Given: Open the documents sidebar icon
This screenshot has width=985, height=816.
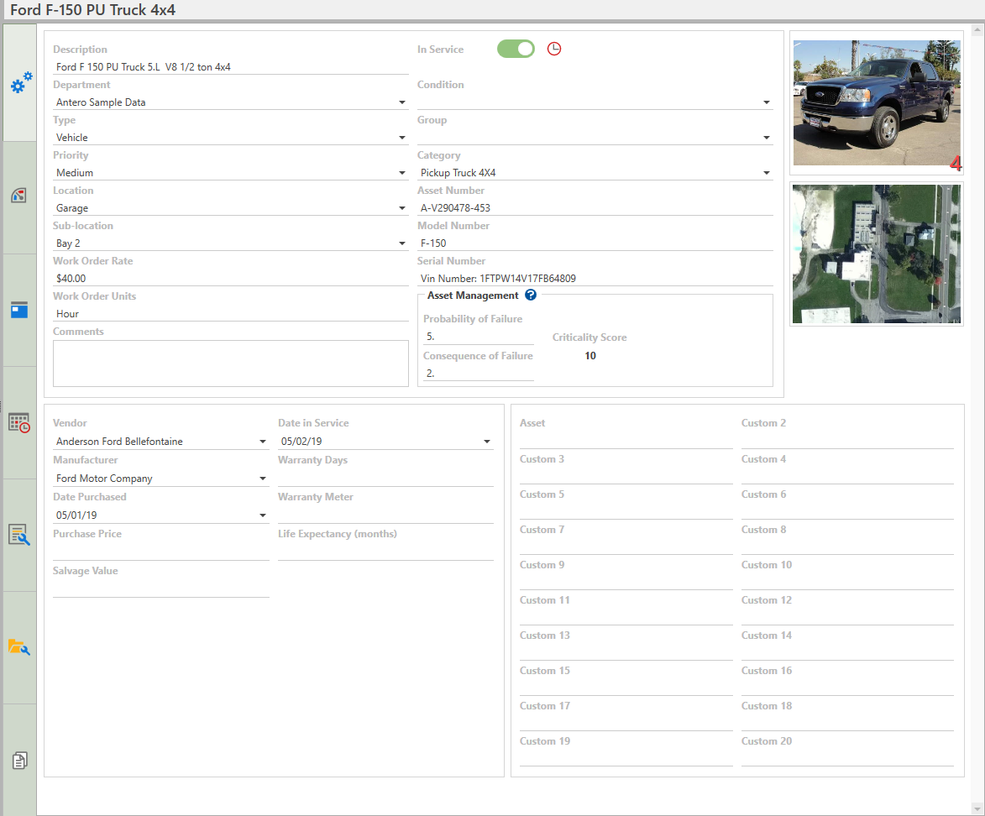Looking at the screenshot, I should coord(19,760).
